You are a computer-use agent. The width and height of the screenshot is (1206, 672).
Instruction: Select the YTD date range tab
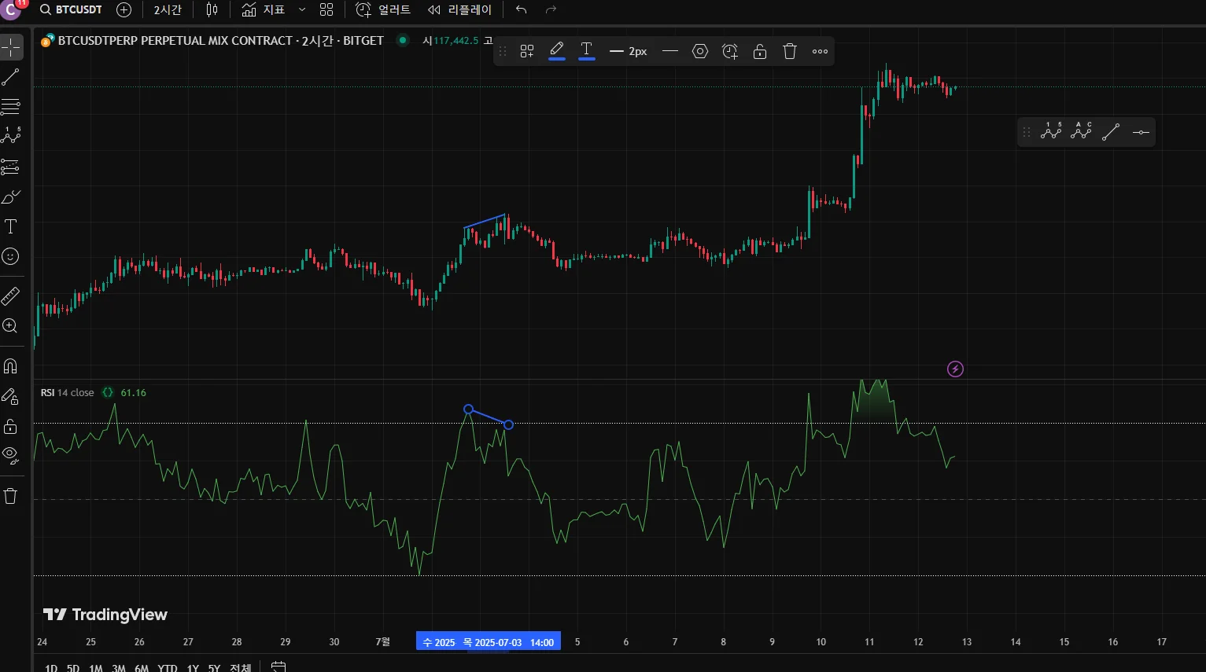[x=167, y=667]
